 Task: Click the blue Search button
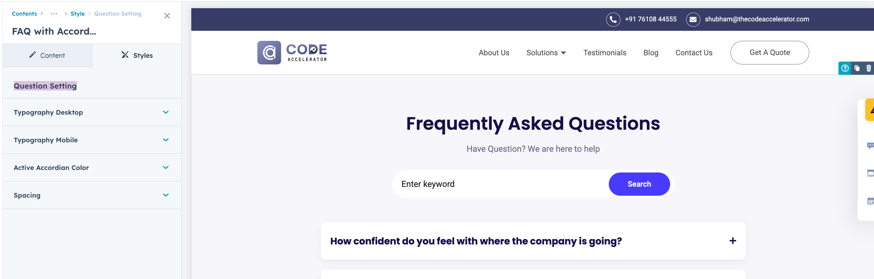639,184
